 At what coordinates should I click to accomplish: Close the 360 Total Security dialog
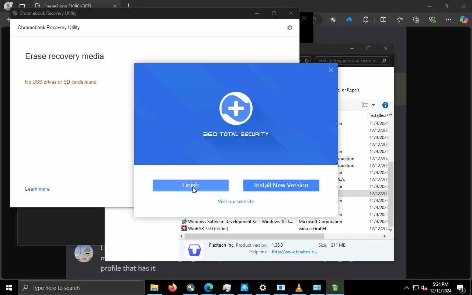pos(331,70)
